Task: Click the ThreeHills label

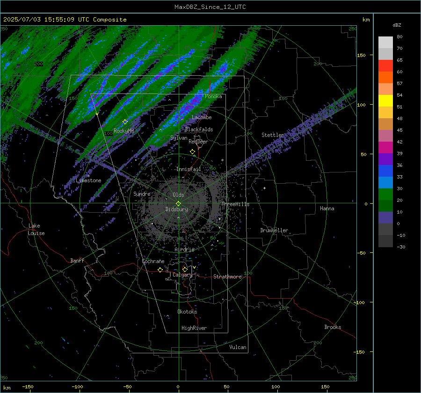Action: pyautogui.click(x=235, y=204)
